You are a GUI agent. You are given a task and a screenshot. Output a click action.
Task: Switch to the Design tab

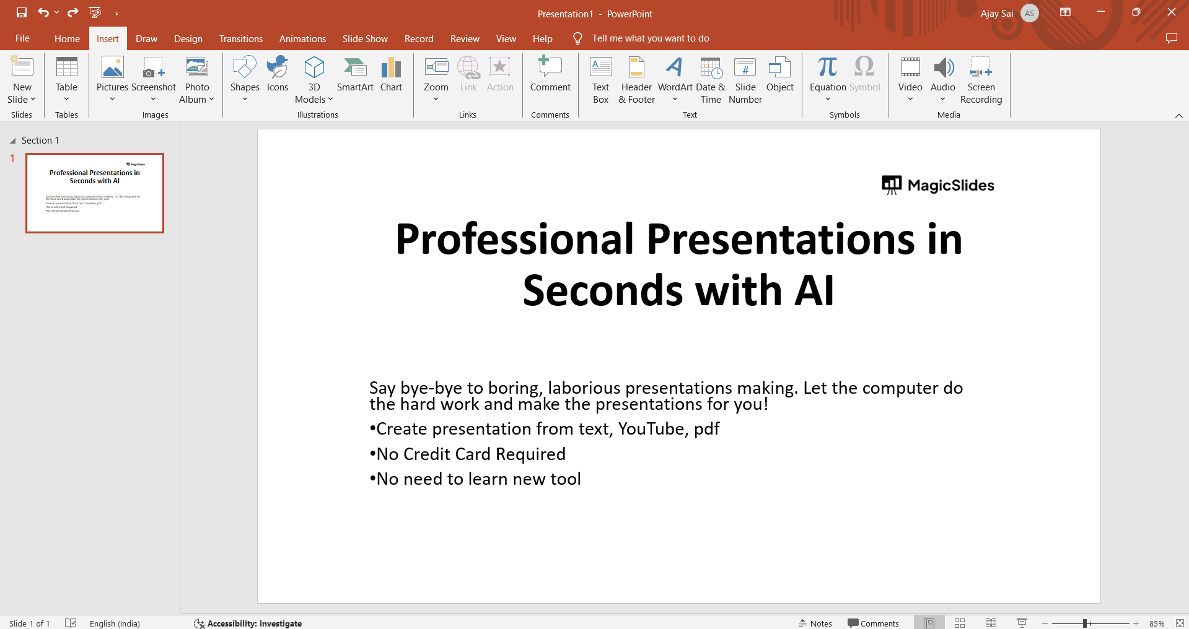pos(188,38)
